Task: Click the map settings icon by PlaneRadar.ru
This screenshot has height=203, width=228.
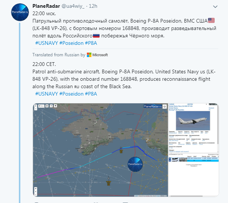Action: coord(165,106)
